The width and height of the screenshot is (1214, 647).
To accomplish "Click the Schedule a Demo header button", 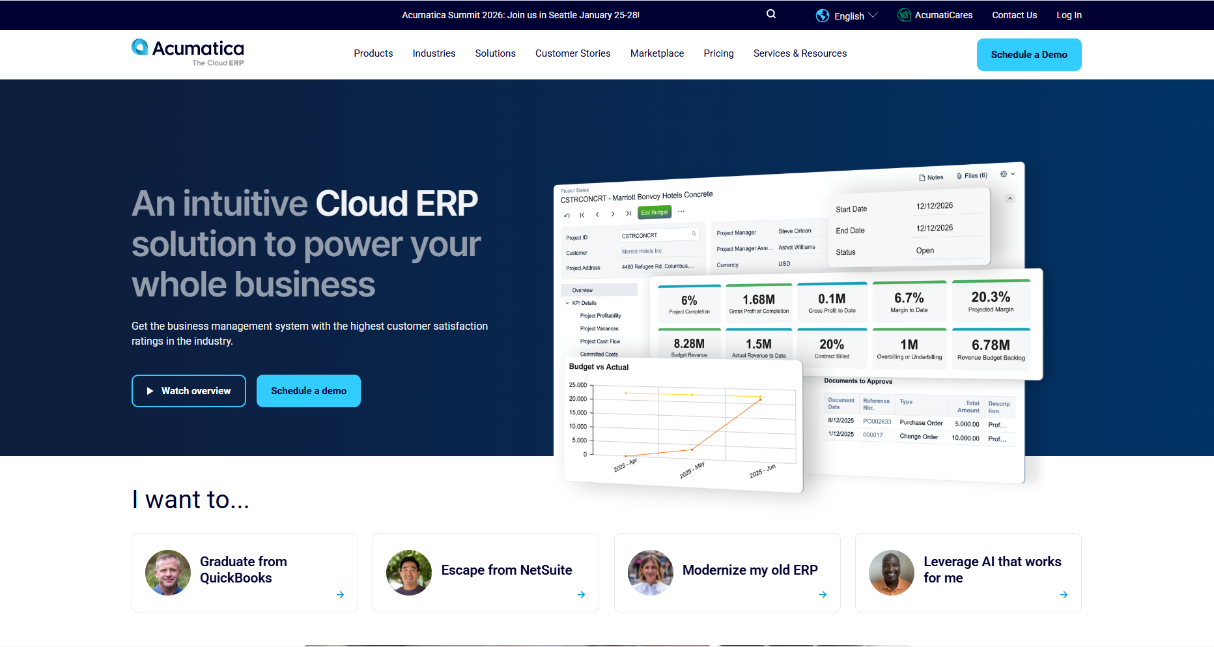I will [1029, 54].
